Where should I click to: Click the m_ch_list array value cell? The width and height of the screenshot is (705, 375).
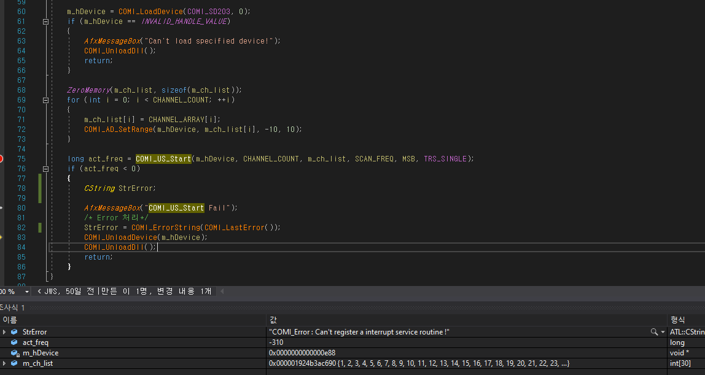point(419,363)
